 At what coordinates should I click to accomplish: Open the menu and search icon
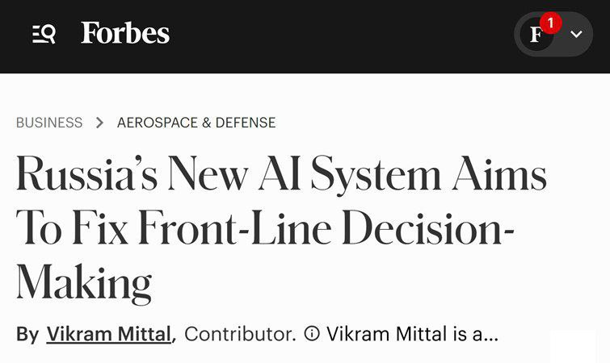(44, 34)
